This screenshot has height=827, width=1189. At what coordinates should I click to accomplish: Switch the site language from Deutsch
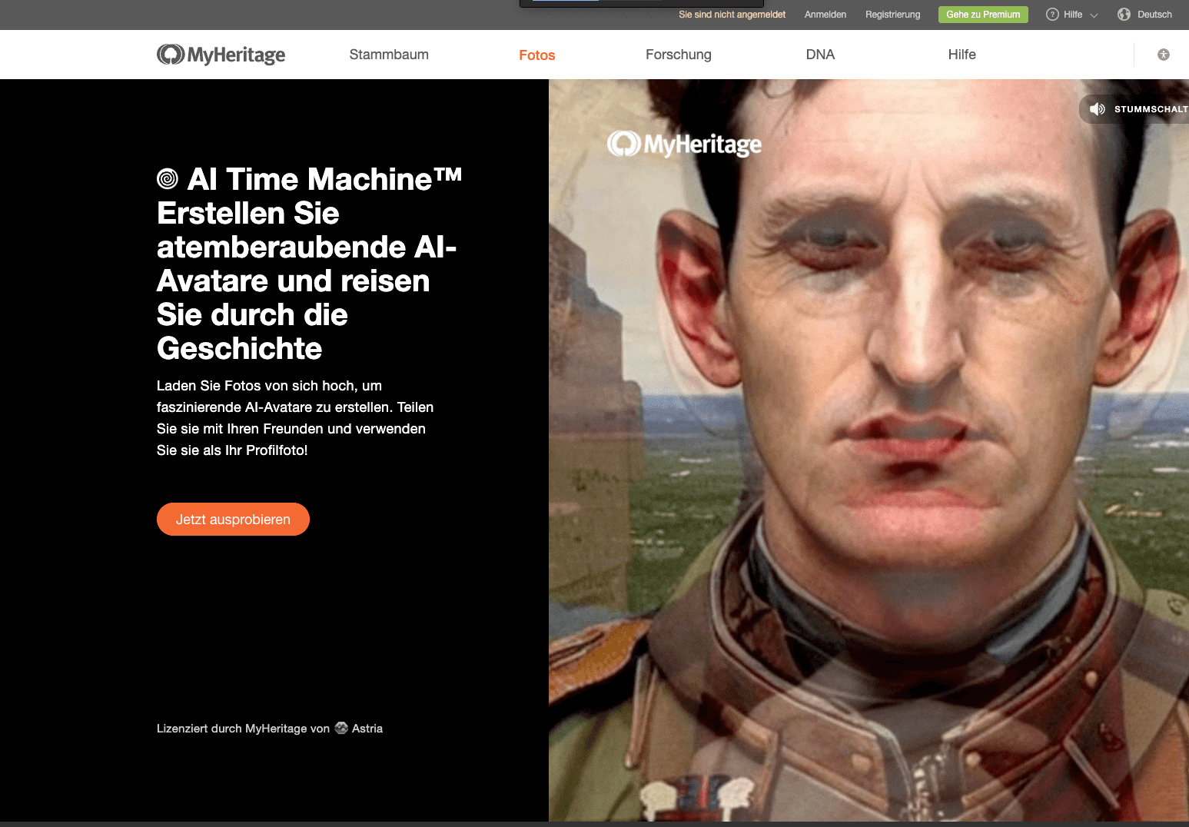point(1154,14)
